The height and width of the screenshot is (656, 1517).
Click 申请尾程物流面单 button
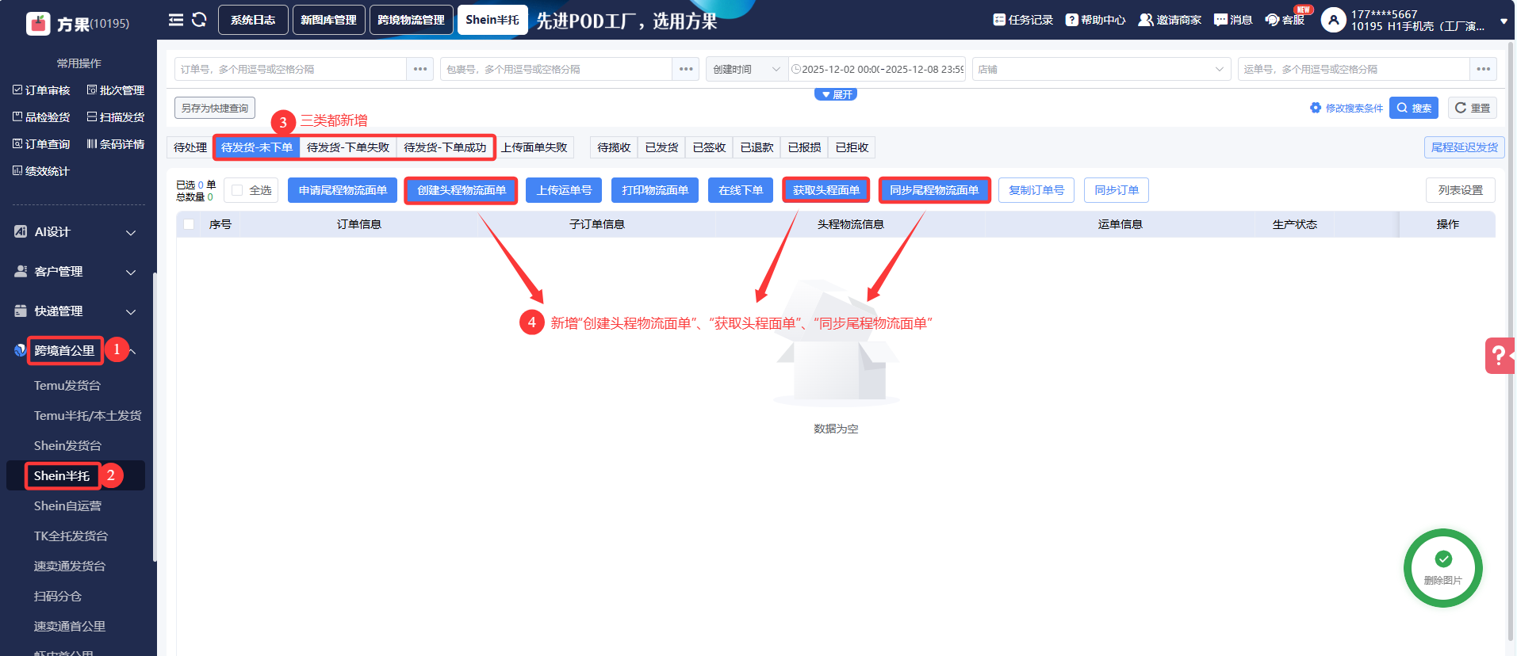(x=343, y=190)
